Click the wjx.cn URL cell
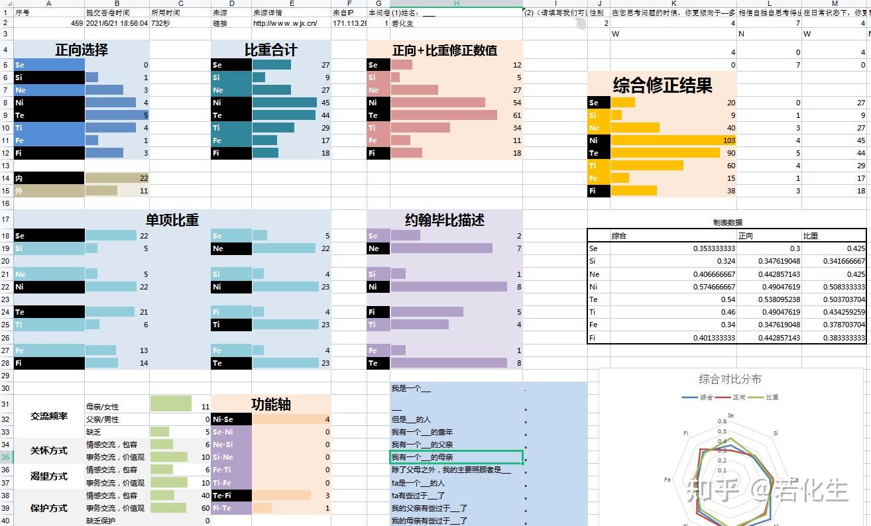This screenshot has height=526, width=871. [x=291, y=23]
